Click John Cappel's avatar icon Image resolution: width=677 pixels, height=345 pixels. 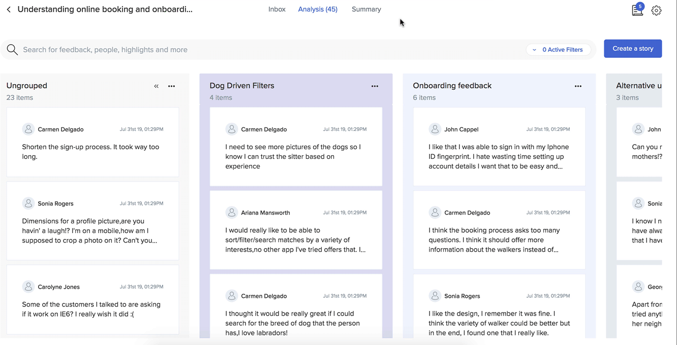click(x=435, y=129)
